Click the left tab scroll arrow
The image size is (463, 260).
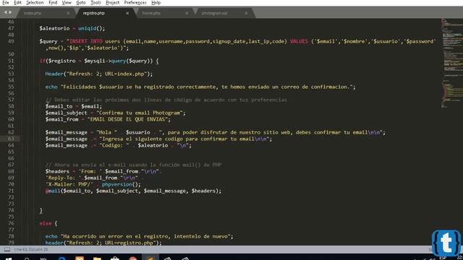(x=5, y=12)
